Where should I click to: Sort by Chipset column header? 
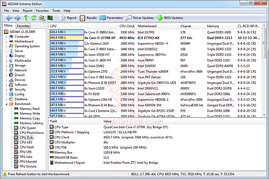pyautogui.click(x=192, y=26)
